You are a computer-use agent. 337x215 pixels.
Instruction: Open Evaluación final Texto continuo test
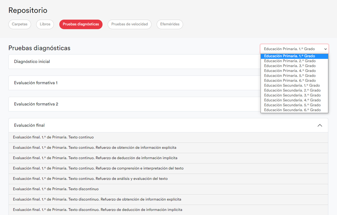53,137
